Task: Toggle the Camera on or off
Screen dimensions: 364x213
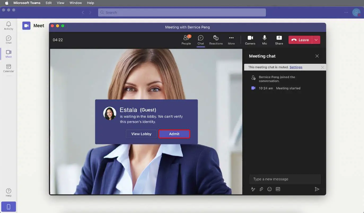Action: 250,40
